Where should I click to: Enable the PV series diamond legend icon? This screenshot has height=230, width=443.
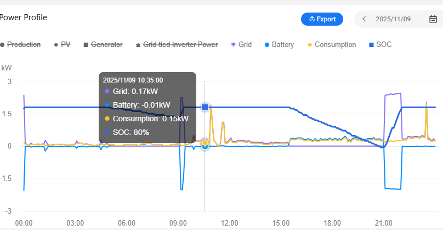tap(56, 45)
